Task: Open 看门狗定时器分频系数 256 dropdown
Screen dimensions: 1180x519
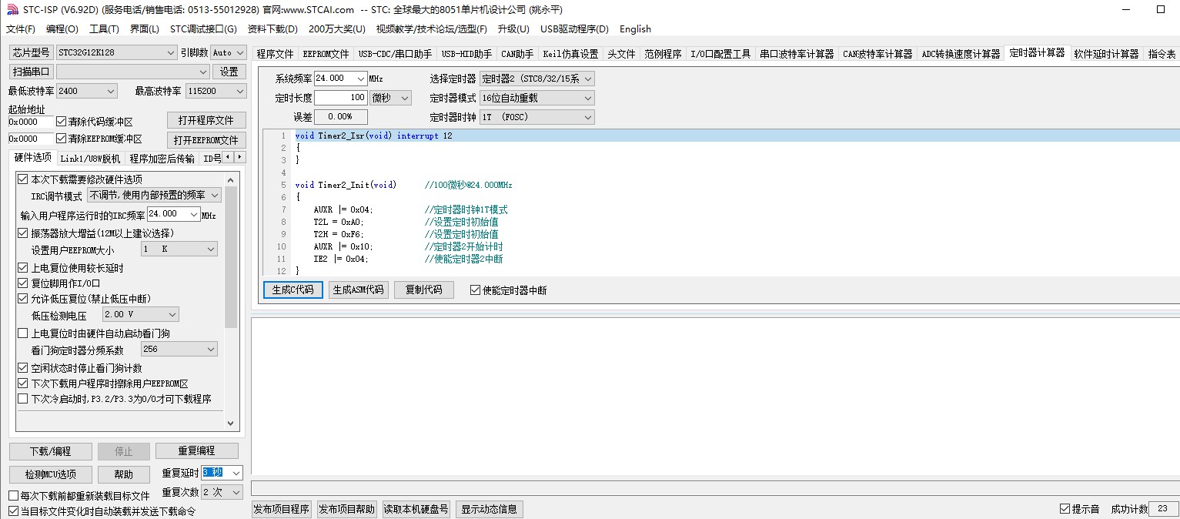Action: tap(179, 350)
